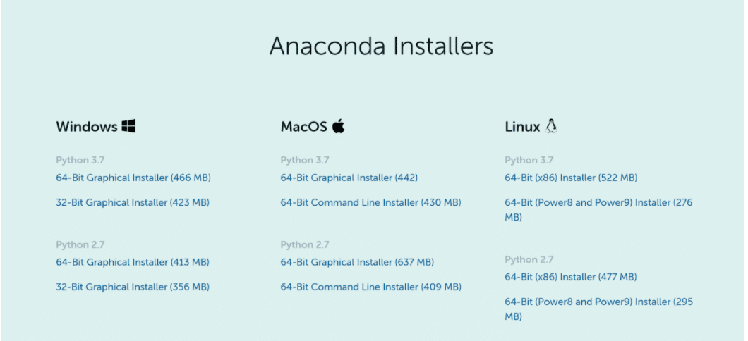748x341 pixels.
Task: Click the Apple logo next to MacOS
Action: (x=338, y=126)
